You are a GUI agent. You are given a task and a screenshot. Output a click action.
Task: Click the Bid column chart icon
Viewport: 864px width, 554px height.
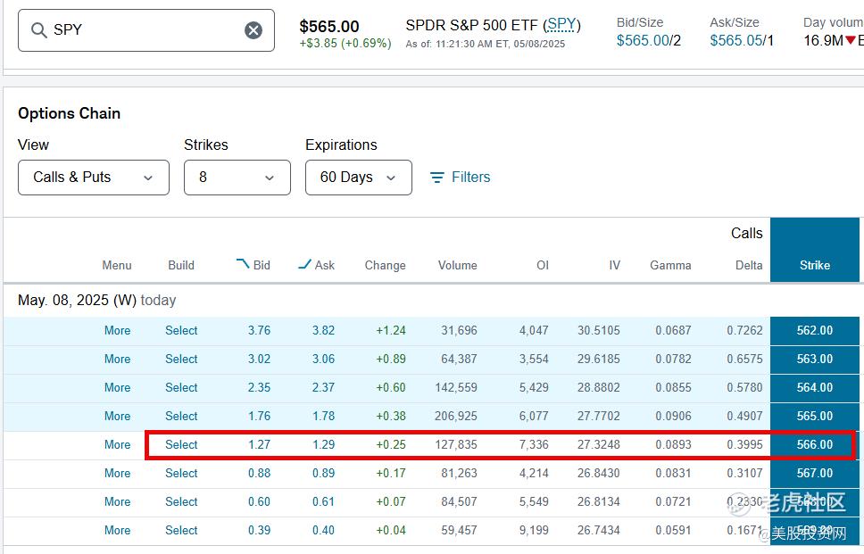coord(243,264)
